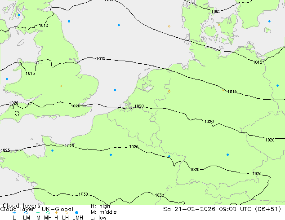Screen dimensions: 285x220
Task: Select the blue cloud dot over southern Germany
Action: coord(227,154)
